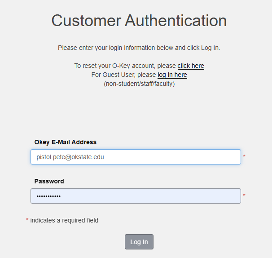Viewport: 272px width, 258px height.
Task: Click the 'Password' field label
Action: pyautogui.click(x=49, y=181)
